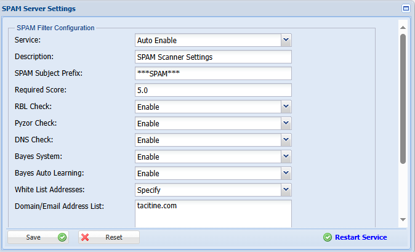Click the Restart Service link
Screen dimensions: 415x252
coord(360,237)
